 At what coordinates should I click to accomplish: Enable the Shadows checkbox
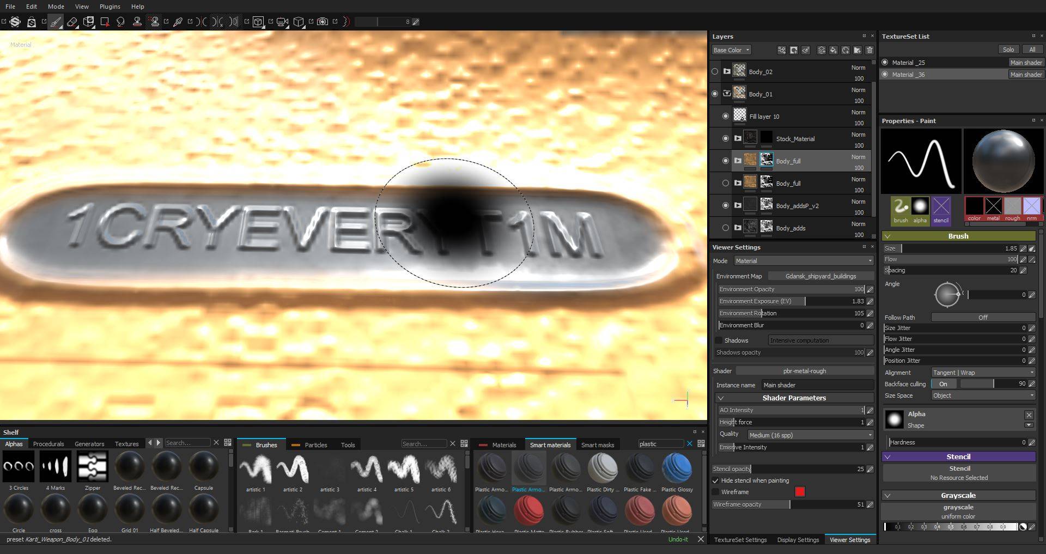click(x=719, y=340)
